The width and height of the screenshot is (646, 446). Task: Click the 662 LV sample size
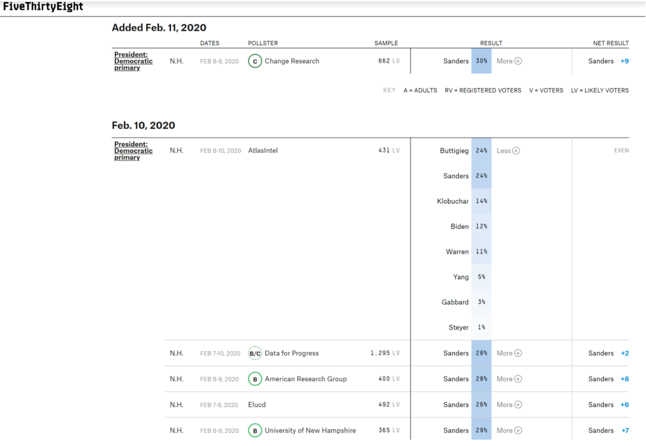pos(389,61)
